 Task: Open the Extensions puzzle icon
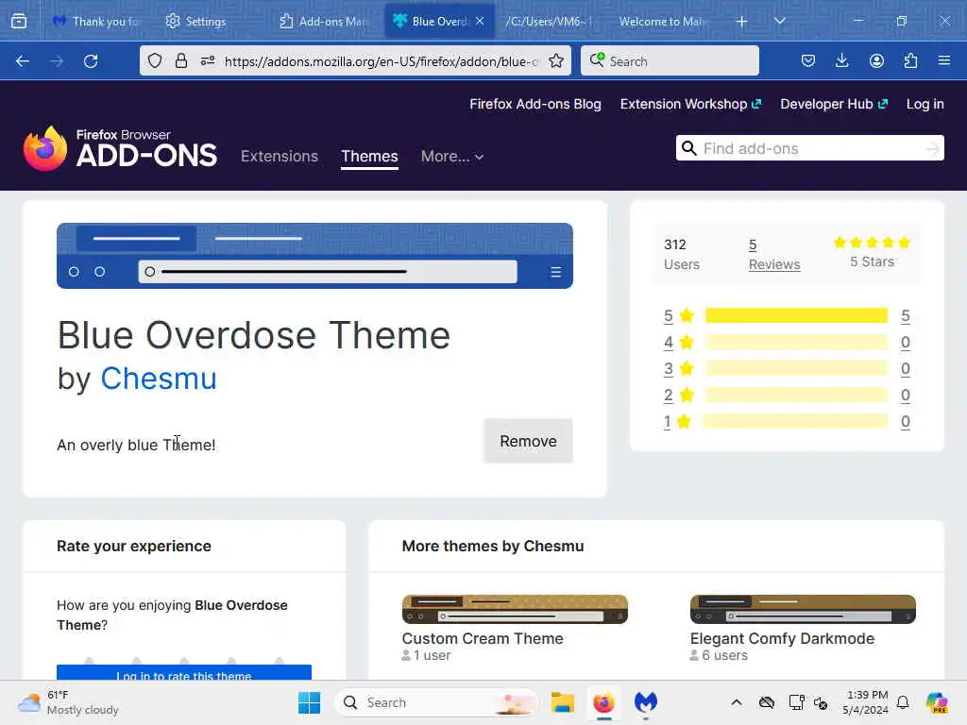(x=910, y=60)
